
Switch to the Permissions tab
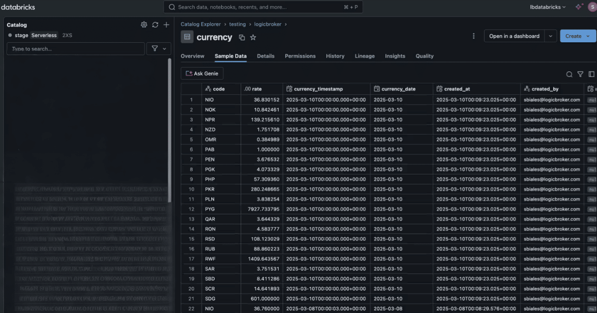click(x=300, y=56)
